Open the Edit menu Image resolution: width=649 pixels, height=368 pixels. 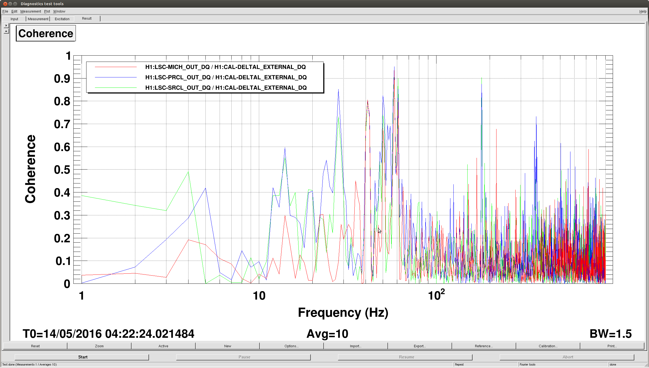point(14,11)
